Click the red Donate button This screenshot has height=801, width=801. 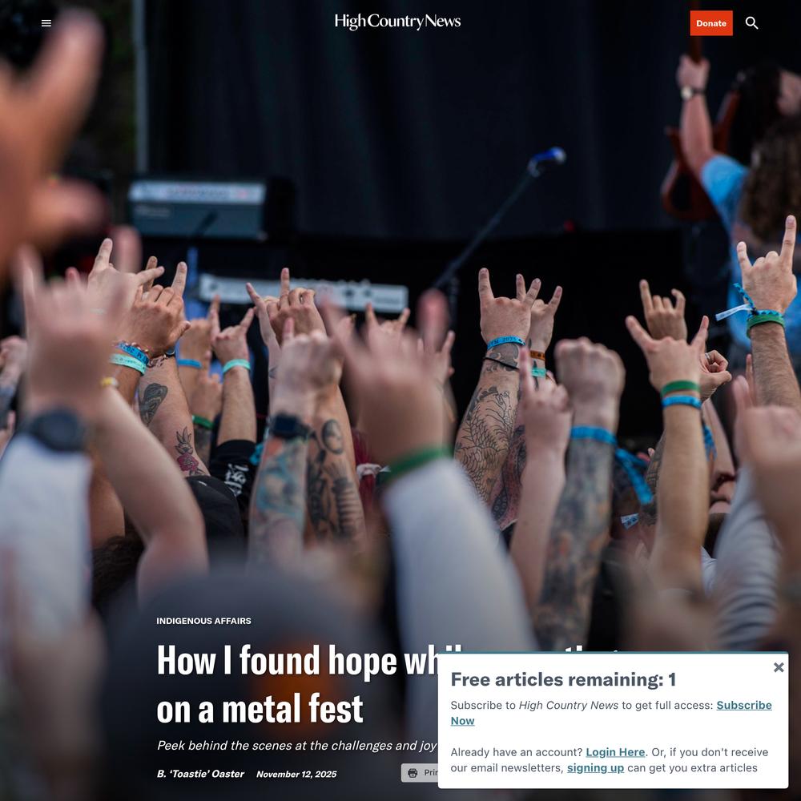point(711,23)
